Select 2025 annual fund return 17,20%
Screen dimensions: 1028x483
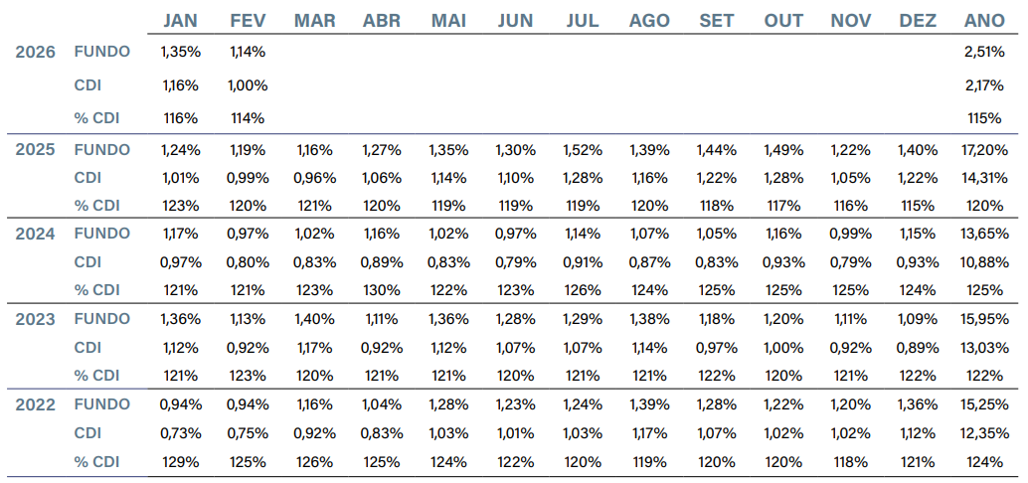[984, 150]
